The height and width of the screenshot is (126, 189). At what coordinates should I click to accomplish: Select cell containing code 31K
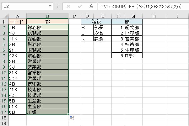point(18,73)
